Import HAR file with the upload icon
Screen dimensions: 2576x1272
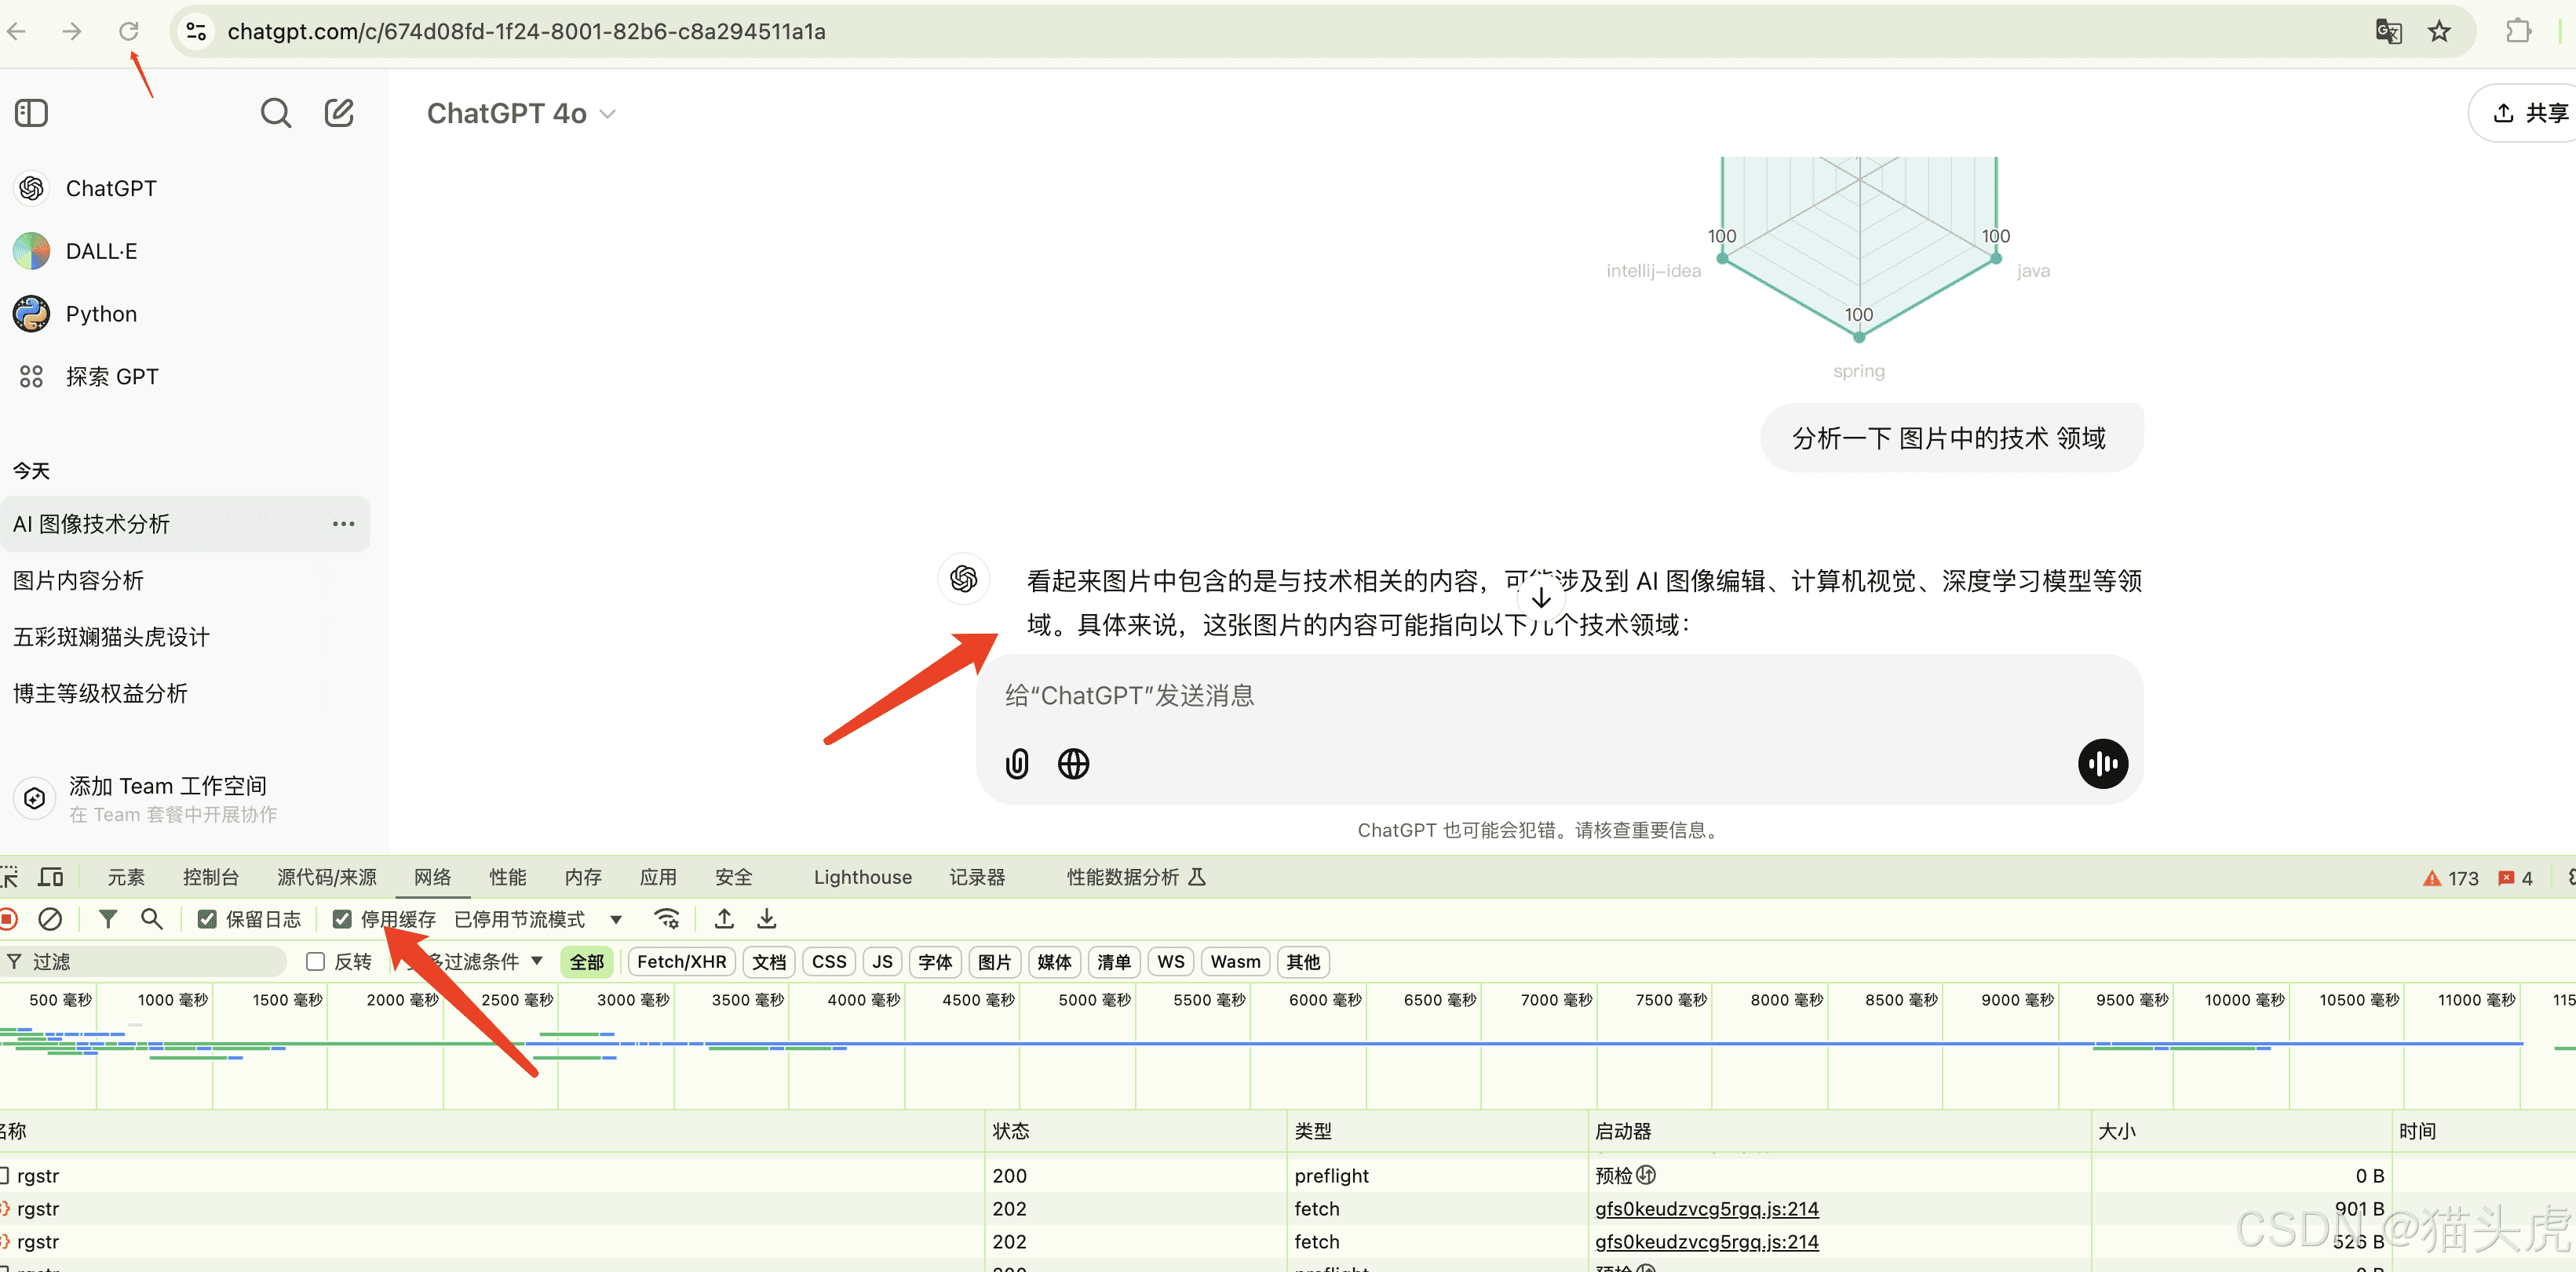point(724,918)
